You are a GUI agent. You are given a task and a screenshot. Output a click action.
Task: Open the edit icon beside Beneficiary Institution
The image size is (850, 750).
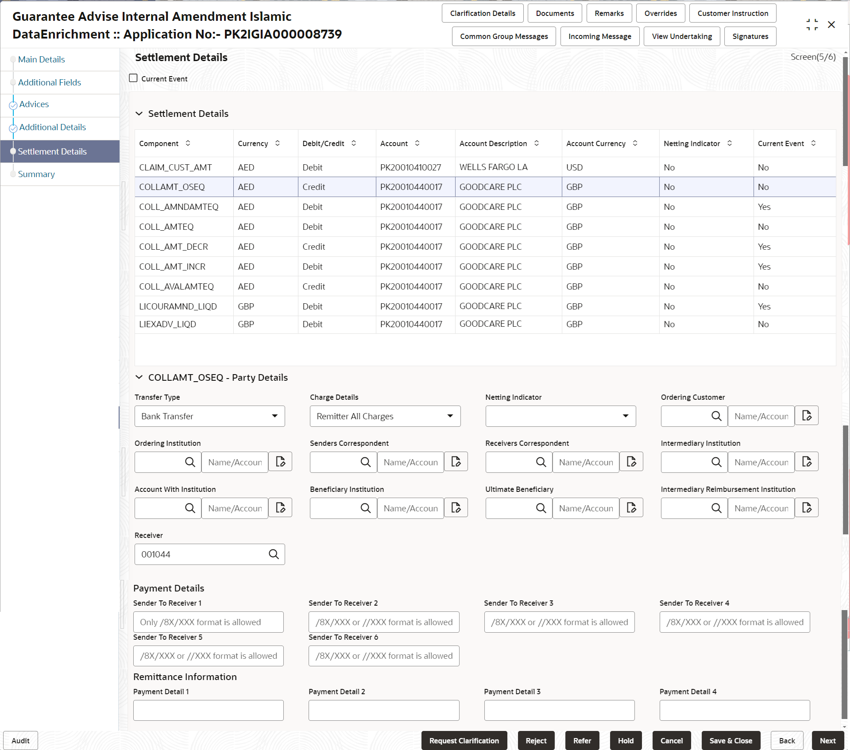click(x=456, y=508)
